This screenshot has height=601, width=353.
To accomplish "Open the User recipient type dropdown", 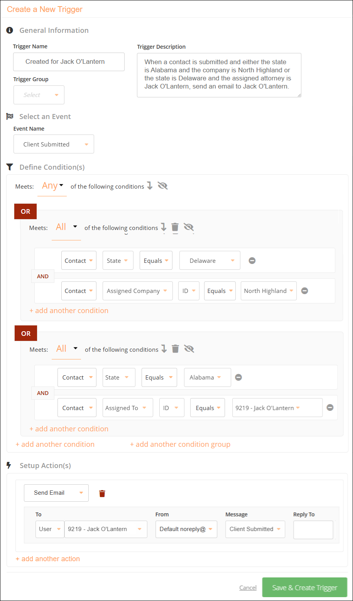I will (x=50, y=529).
